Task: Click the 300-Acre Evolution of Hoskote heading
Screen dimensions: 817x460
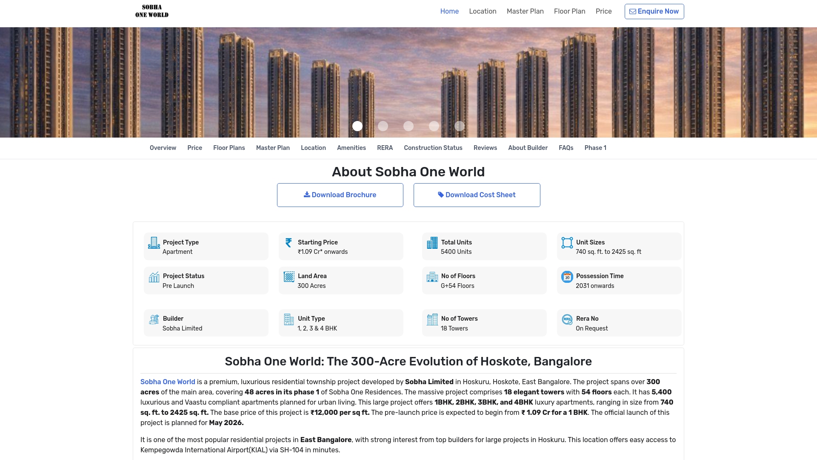Action: (408, 361)
